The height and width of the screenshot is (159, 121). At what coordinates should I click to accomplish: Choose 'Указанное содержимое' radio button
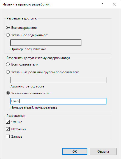[x=8, y=35]
